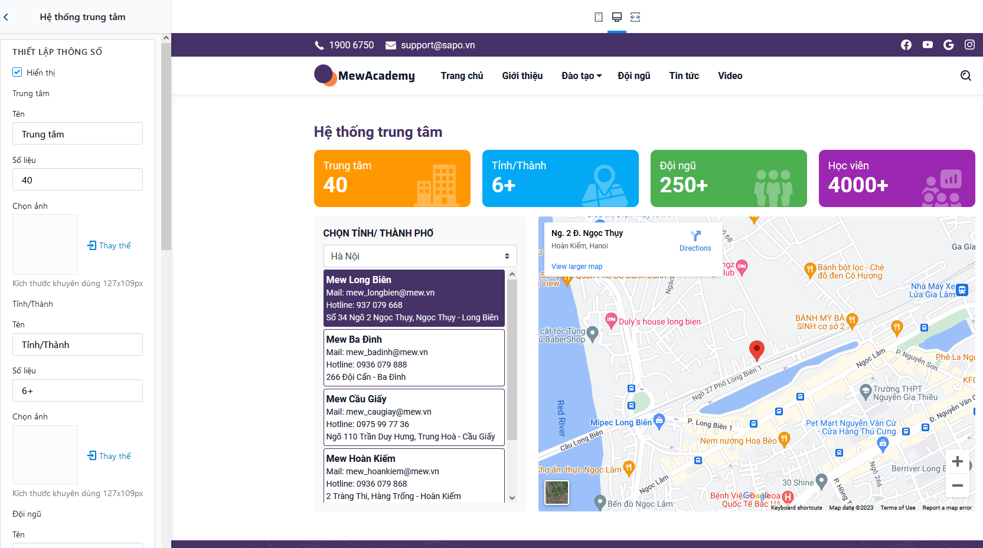Select the Mew Long Biên center card

tap(414, 298)
